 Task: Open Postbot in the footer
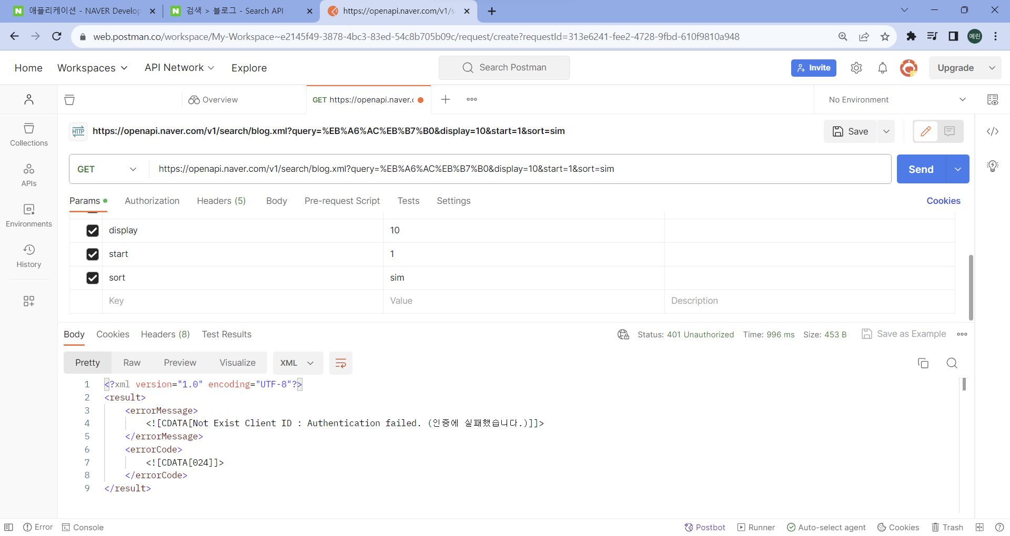[705, 527]
